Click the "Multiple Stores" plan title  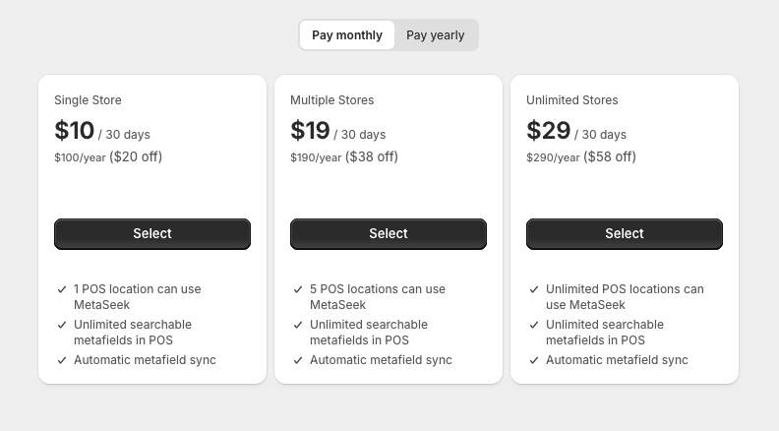(x=332, y=100)
